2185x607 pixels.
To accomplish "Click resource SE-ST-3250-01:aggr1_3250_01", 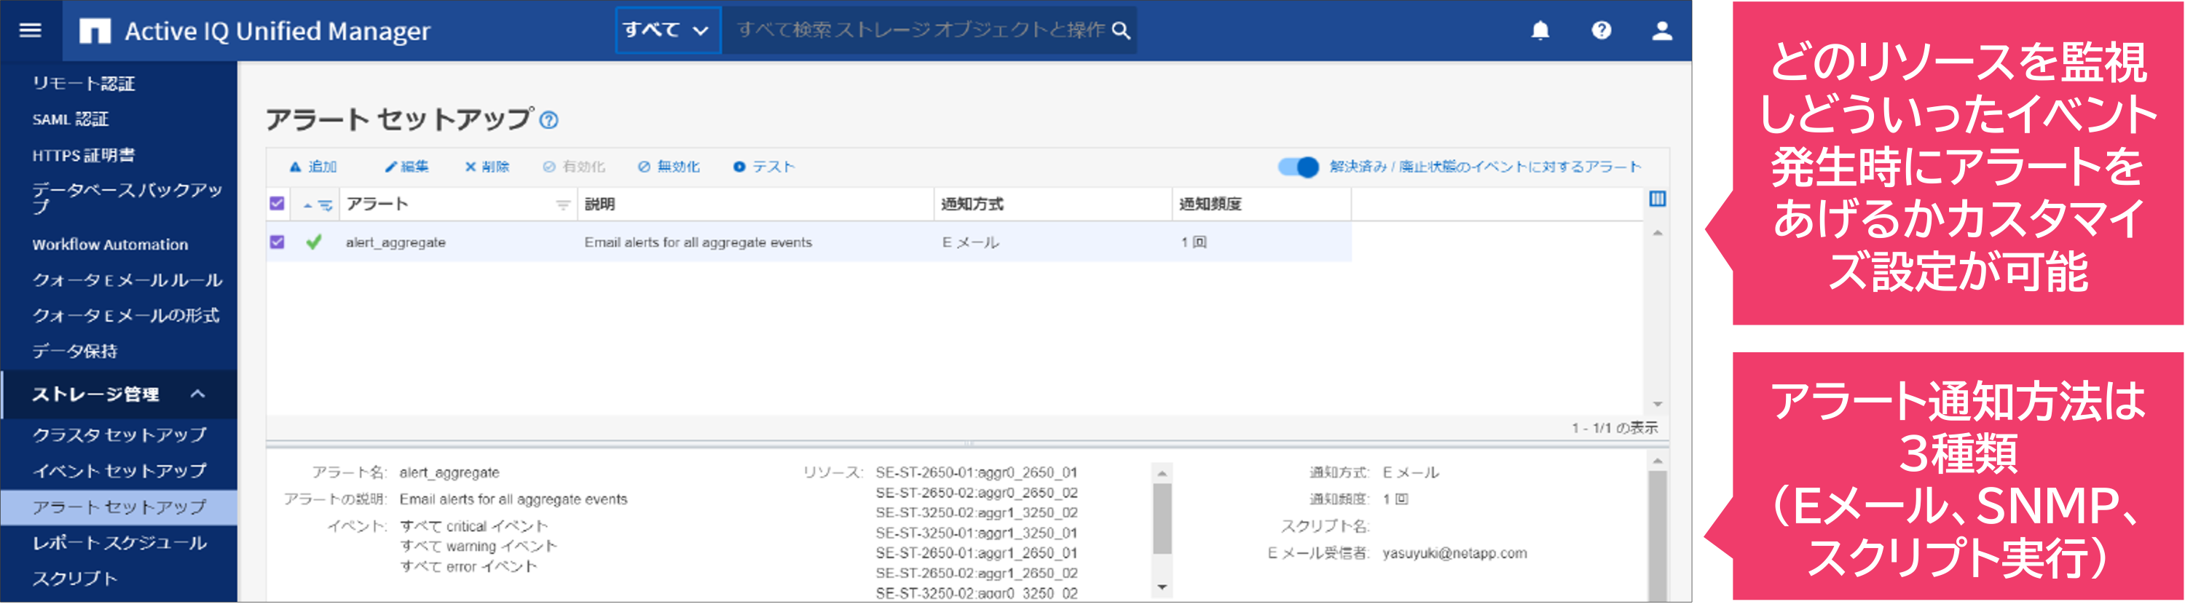I will (x=976, y=534).
